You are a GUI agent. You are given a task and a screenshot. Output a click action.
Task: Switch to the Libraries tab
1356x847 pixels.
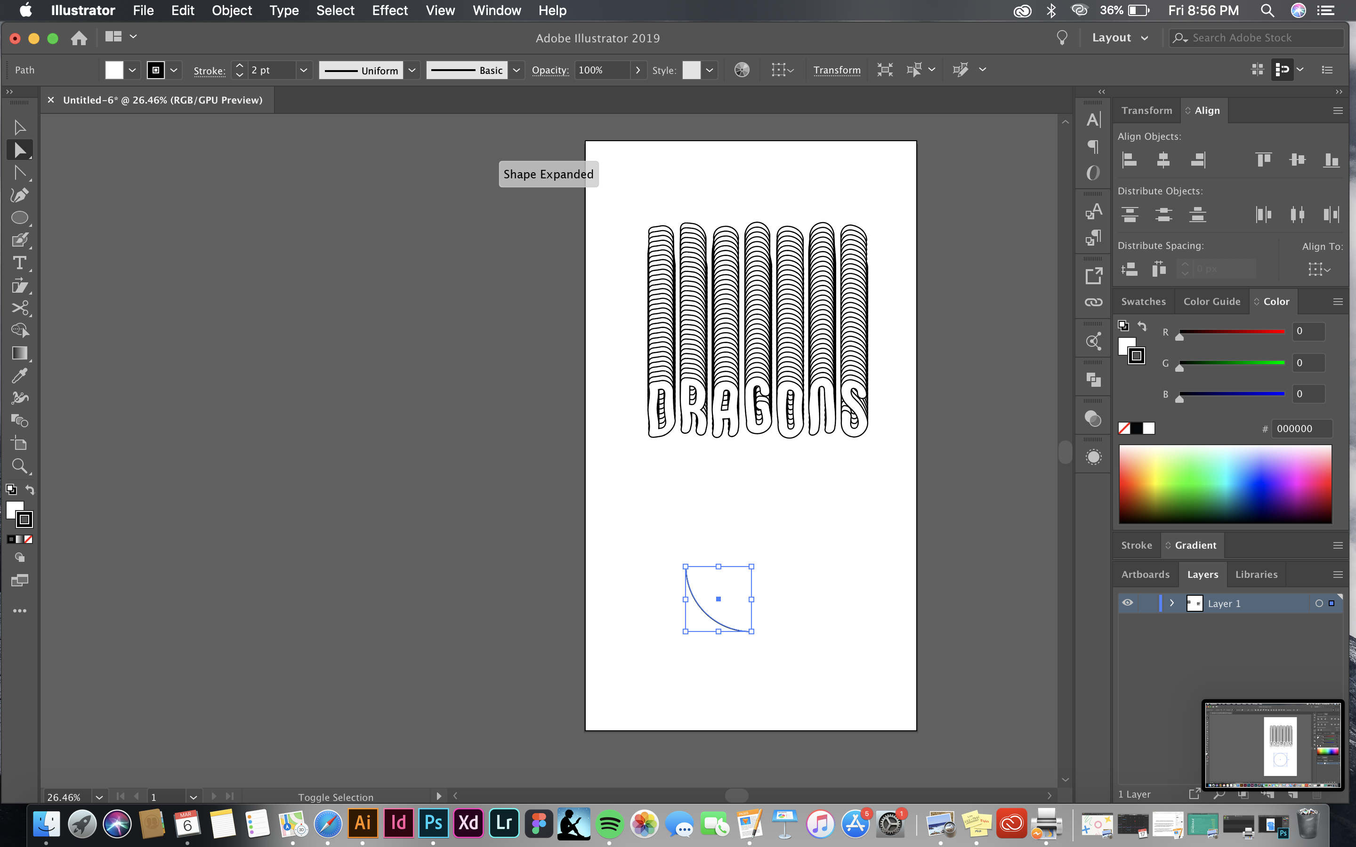tap(1258, 574)
